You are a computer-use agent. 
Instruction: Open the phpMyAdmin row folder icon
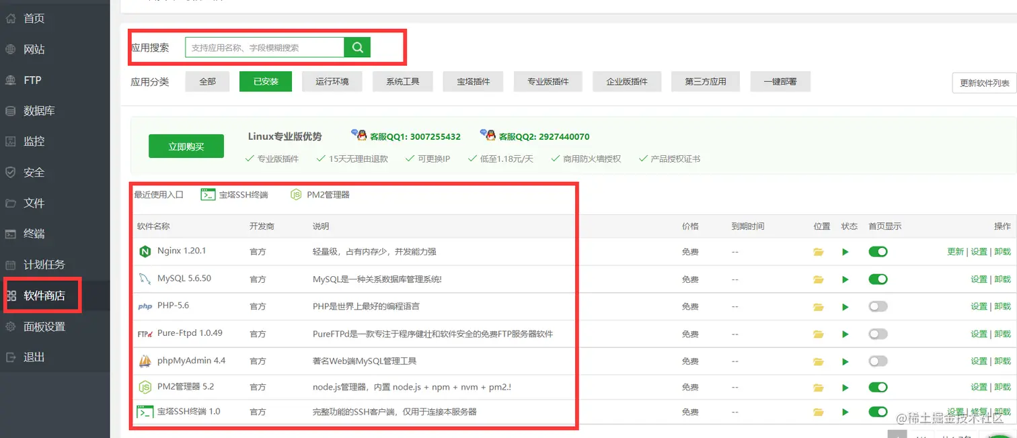pos(819,361)
